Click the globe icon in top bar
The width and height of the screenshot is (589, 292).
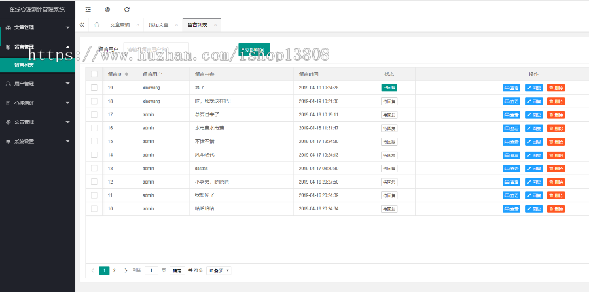[x=107, y=10]
